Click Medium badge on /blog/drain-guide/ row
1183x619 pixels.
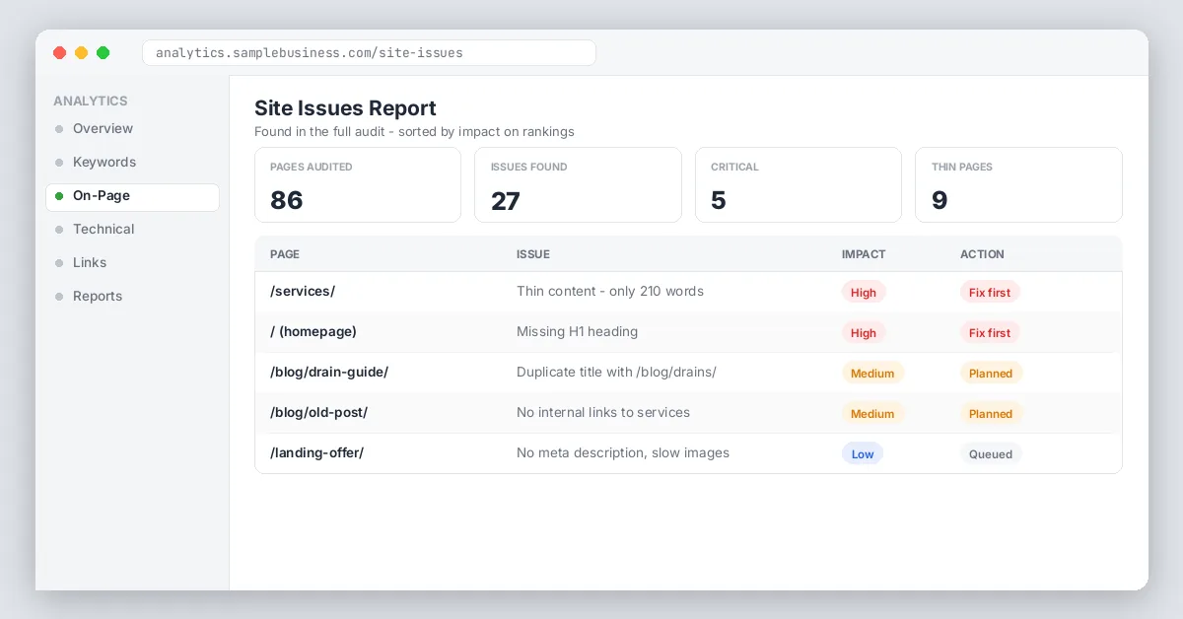[x=872, y=373]
